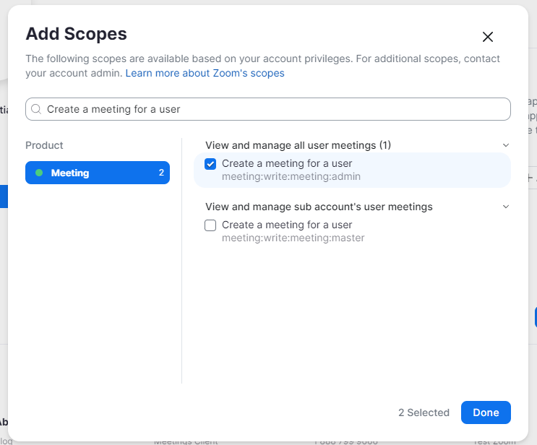
Task: Enable the meeting:write:meeting:master scope checkbox
Action: point(210,225)
